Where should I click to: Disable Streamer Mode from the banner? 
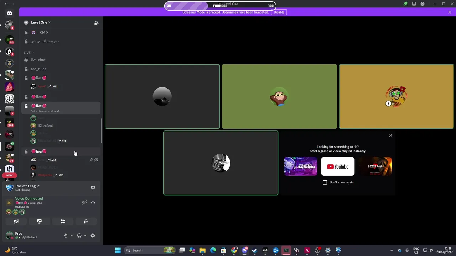click(279, 12)
